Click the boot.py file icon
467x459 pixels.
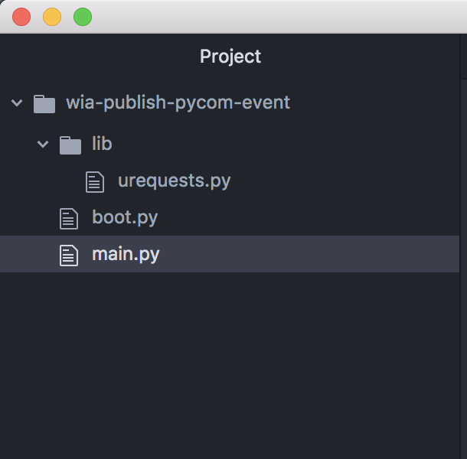point(69,219)
